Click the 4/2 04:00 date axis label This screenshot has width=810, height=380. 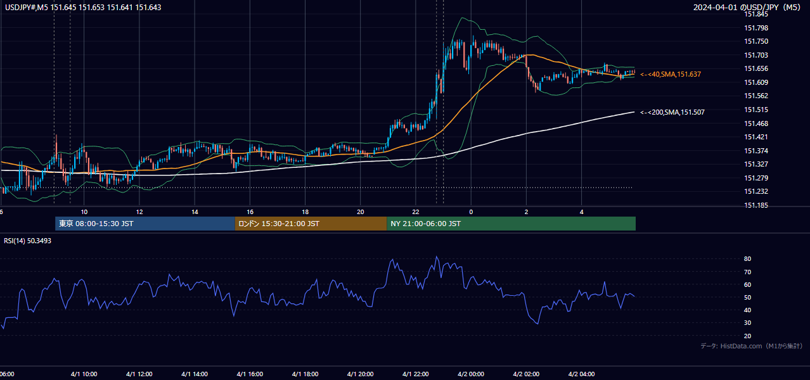(581, 374)
